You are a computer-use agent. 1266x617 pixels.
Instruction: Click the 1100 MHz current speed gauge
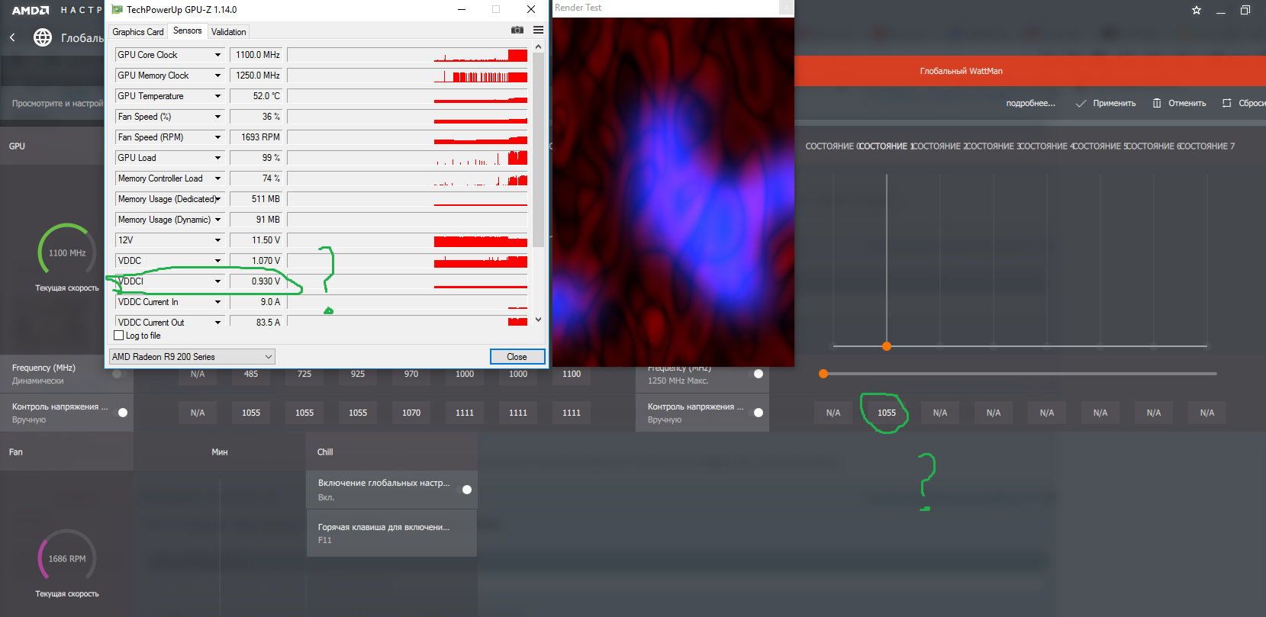(67, 252)
